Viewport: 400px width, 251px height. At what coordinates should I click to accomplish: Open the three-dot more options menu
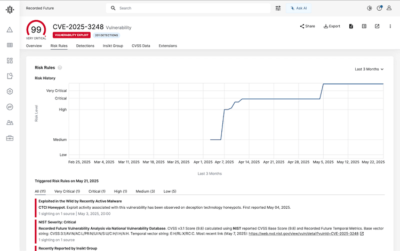390,26
